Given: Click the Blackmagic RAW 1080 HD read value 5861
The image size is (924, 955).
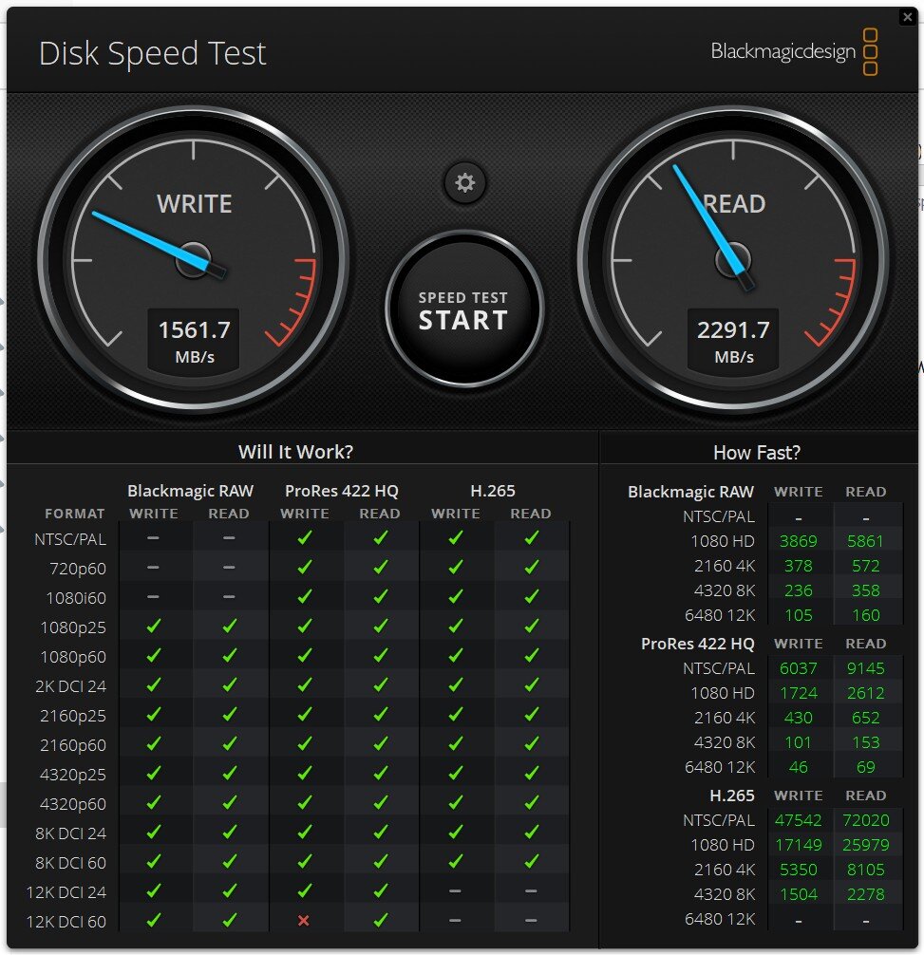Looking at the screenshot, I should (865, 541).
